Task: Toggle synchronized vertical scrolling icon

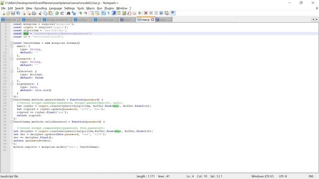Action: pyautogui.click(x=92, y=13)
